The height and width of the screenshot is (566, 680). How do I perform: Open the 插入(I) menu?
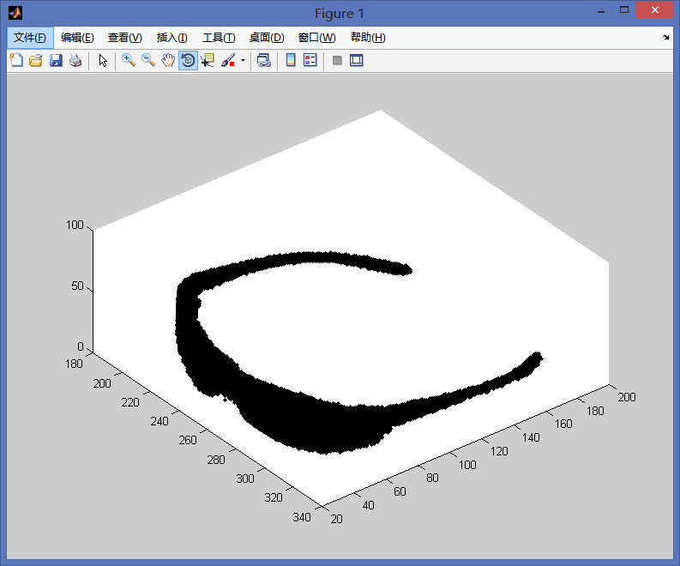tap(172, 38)
